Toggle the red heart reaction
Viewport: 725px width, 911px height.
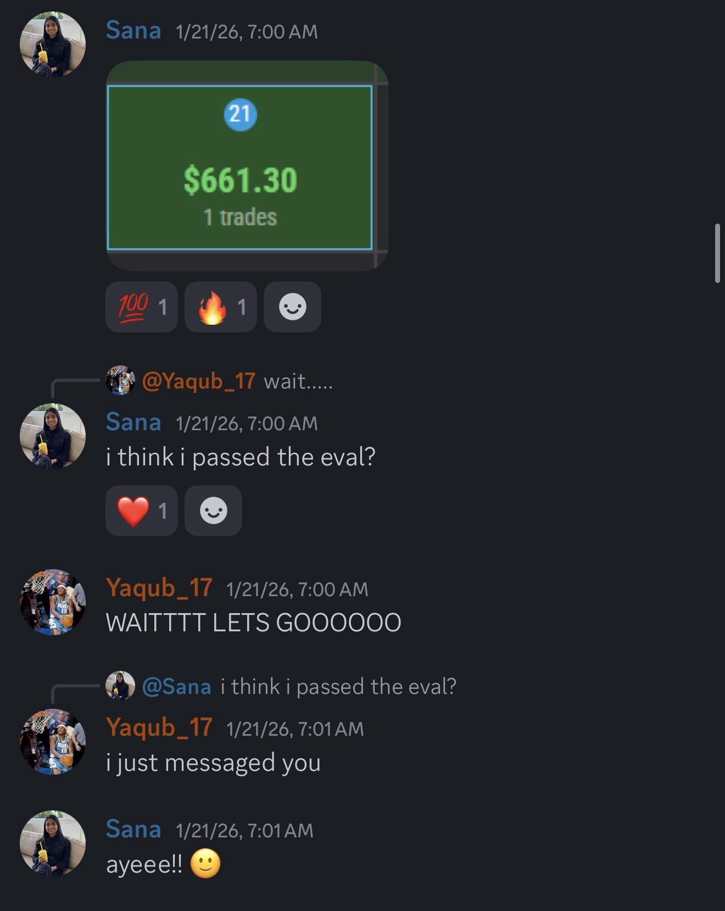coord(142,510)
